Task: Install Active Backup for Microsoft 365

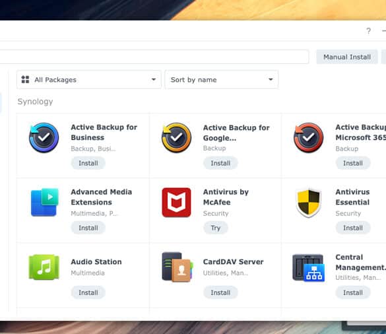Action: click(x=353, y=163)
